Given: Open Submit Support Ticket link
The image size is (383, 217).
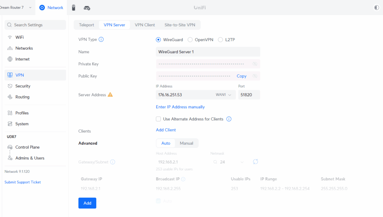Looking at the screenshot, I should pyautogui.click(x=23, y=182).
